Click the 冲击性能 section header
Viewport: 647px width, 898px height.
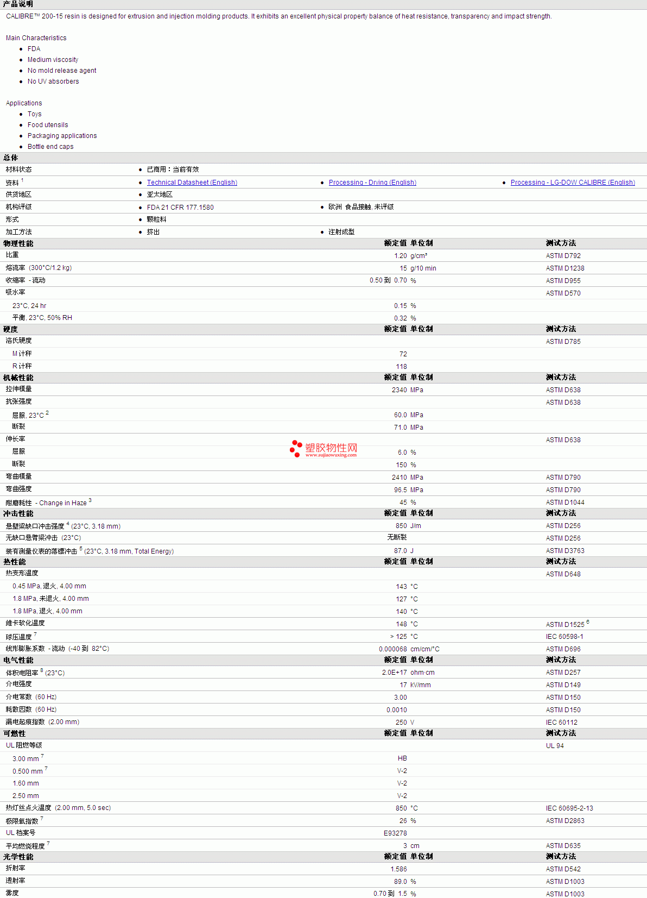pyautogui.click(x=18, y=513)
